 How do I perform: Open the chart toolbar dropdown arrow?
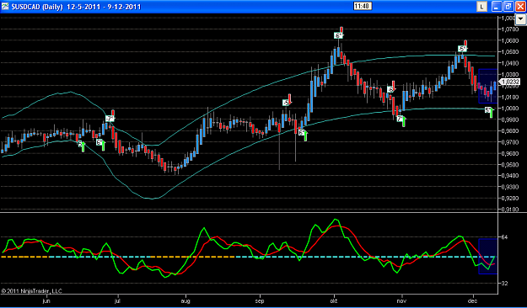click(x=520, y=19)
